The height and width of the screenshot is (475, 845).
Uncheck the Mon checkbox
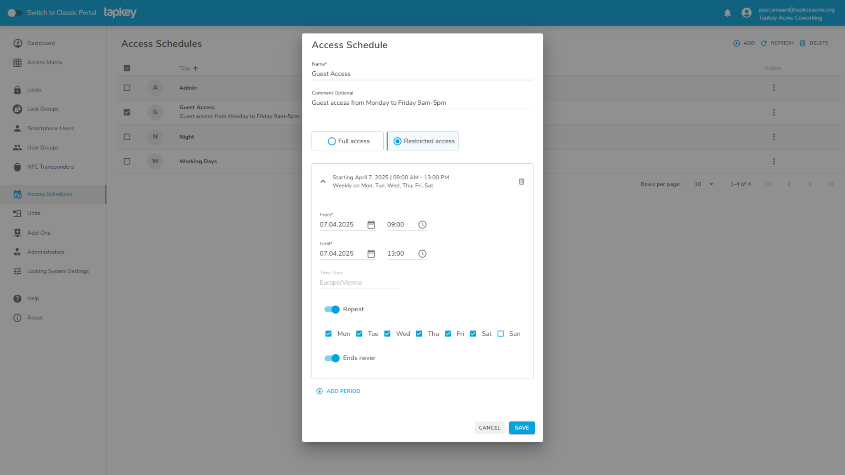328,334
